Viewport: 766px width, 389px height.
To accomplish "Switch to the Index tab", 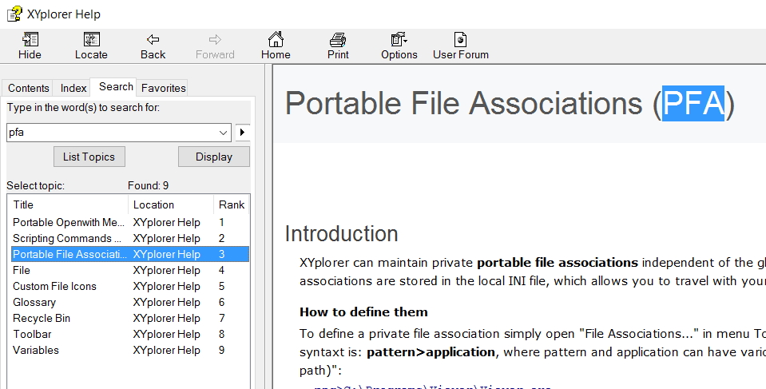I will click(73, 88).
